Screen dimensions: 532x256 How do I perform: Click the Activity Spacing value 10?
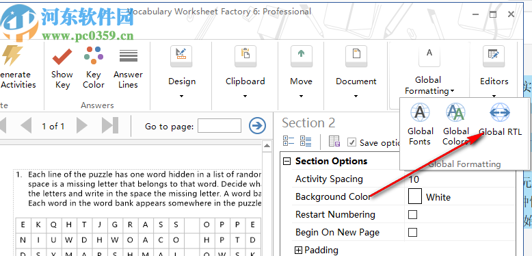point(414,179)
